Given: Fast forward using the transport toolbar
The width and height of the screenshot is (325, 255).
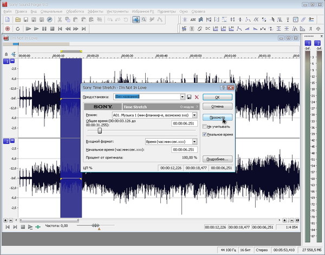Looking at the screenshot, I should [76, 29].
